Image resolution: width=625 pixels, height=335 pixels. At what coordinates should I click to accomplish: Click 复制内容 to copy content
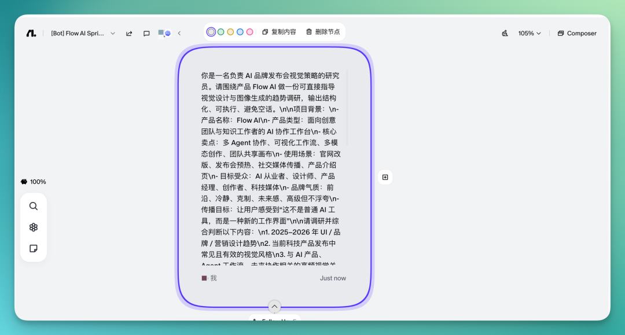point(279,32)
